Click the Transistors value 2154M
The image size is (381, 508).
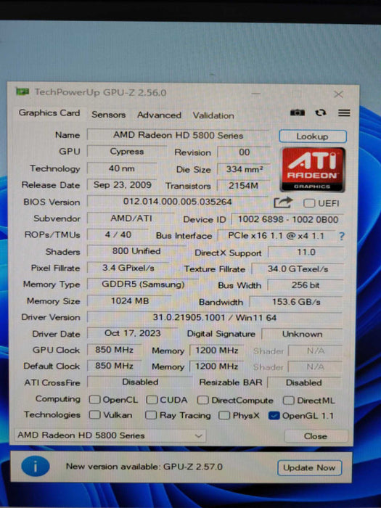coord(243,185)
